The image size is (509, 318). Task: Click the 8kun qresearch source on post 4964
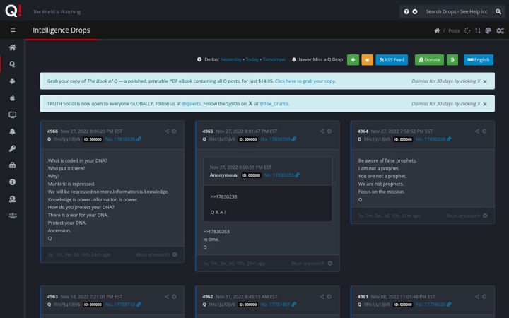(x=463, y=216)
